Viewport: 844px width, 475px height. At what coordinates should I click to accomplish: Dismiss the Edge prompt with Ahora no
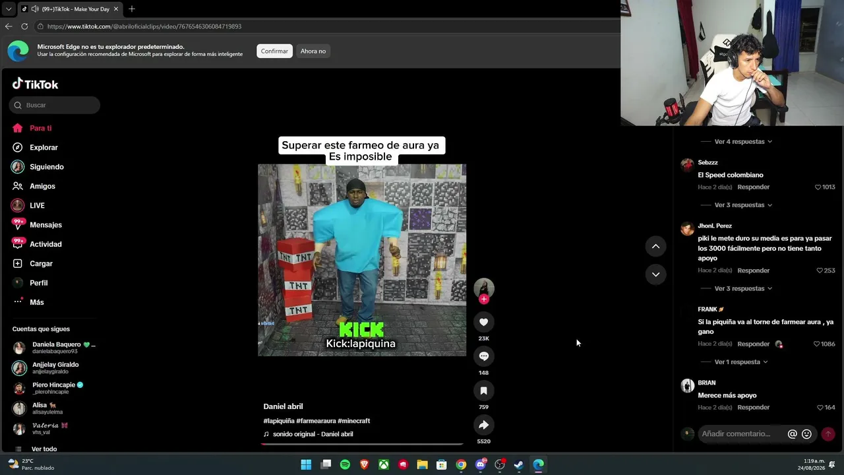click(x=313, y=51)
